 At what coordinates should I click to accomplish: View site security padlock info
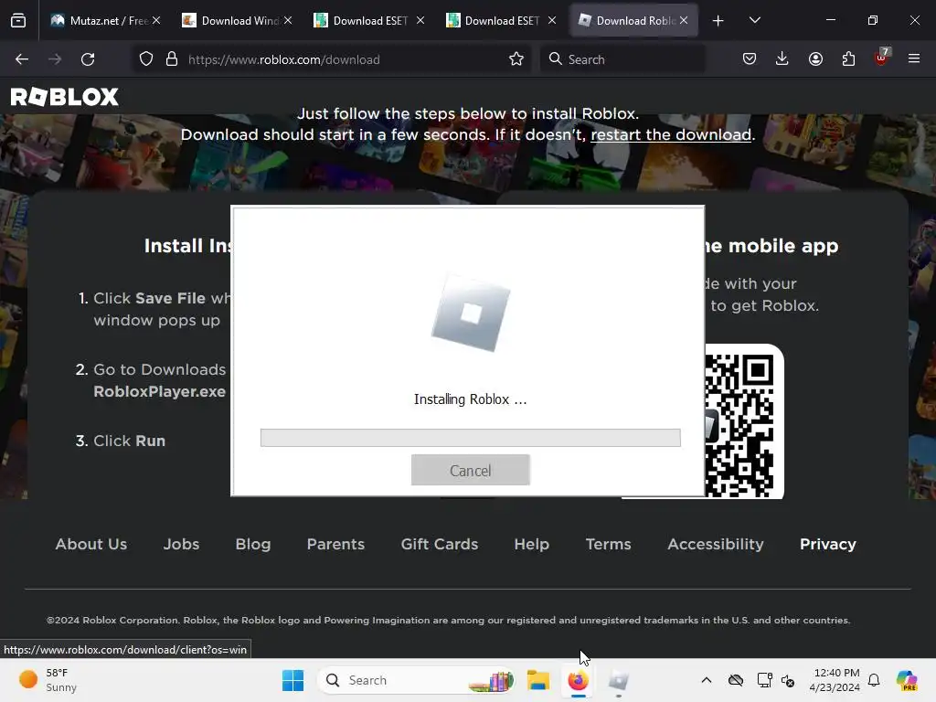click(x=172, y=59)
